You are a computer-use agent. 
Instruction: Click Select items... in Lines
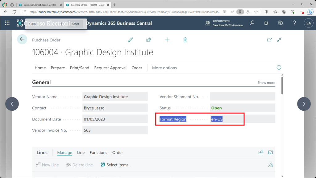point(116,165)
